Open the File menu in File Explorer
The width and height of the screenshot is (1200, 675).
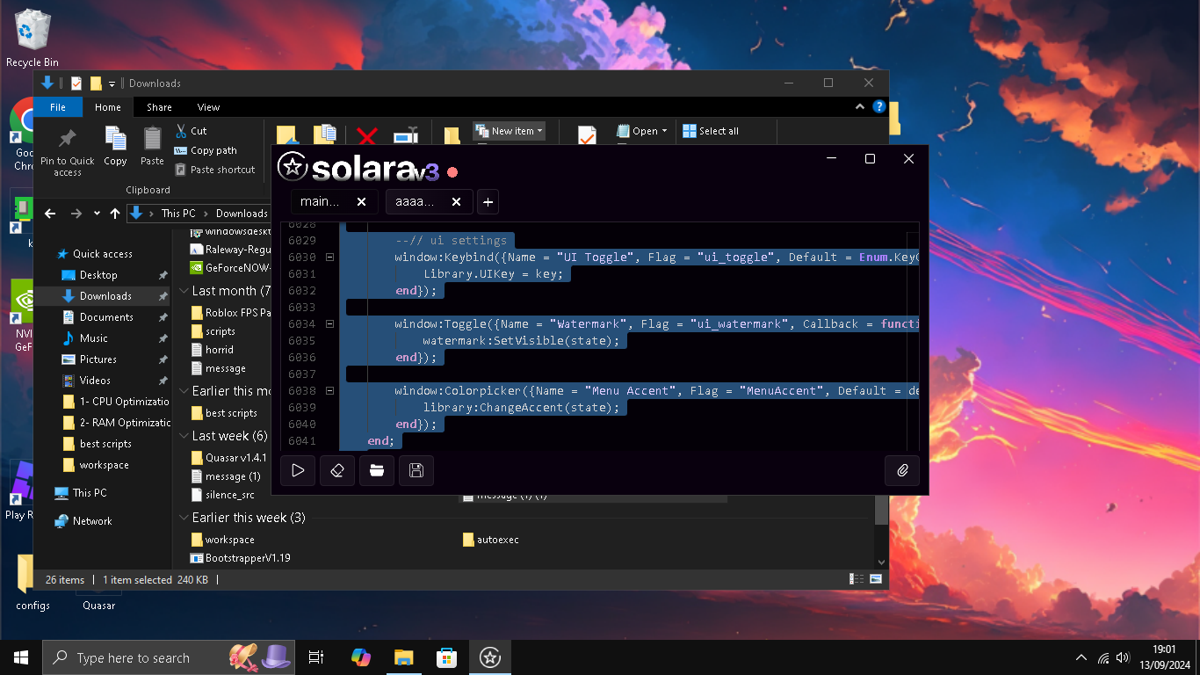[58, 107]
